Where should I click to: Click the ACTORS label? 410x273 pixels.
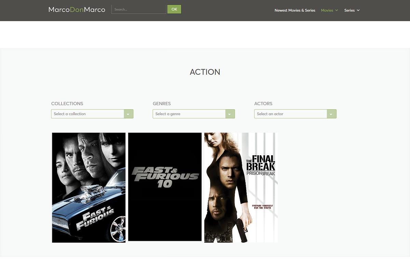[263, 103]
